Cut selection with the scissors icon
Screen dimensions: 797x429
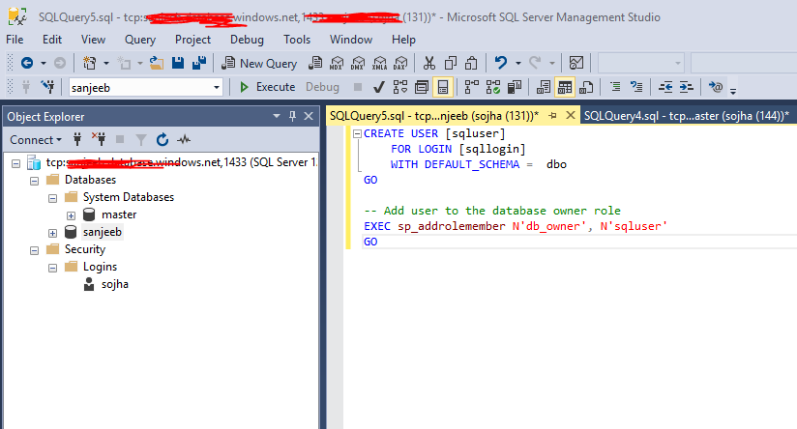click(x=429, y=63)
